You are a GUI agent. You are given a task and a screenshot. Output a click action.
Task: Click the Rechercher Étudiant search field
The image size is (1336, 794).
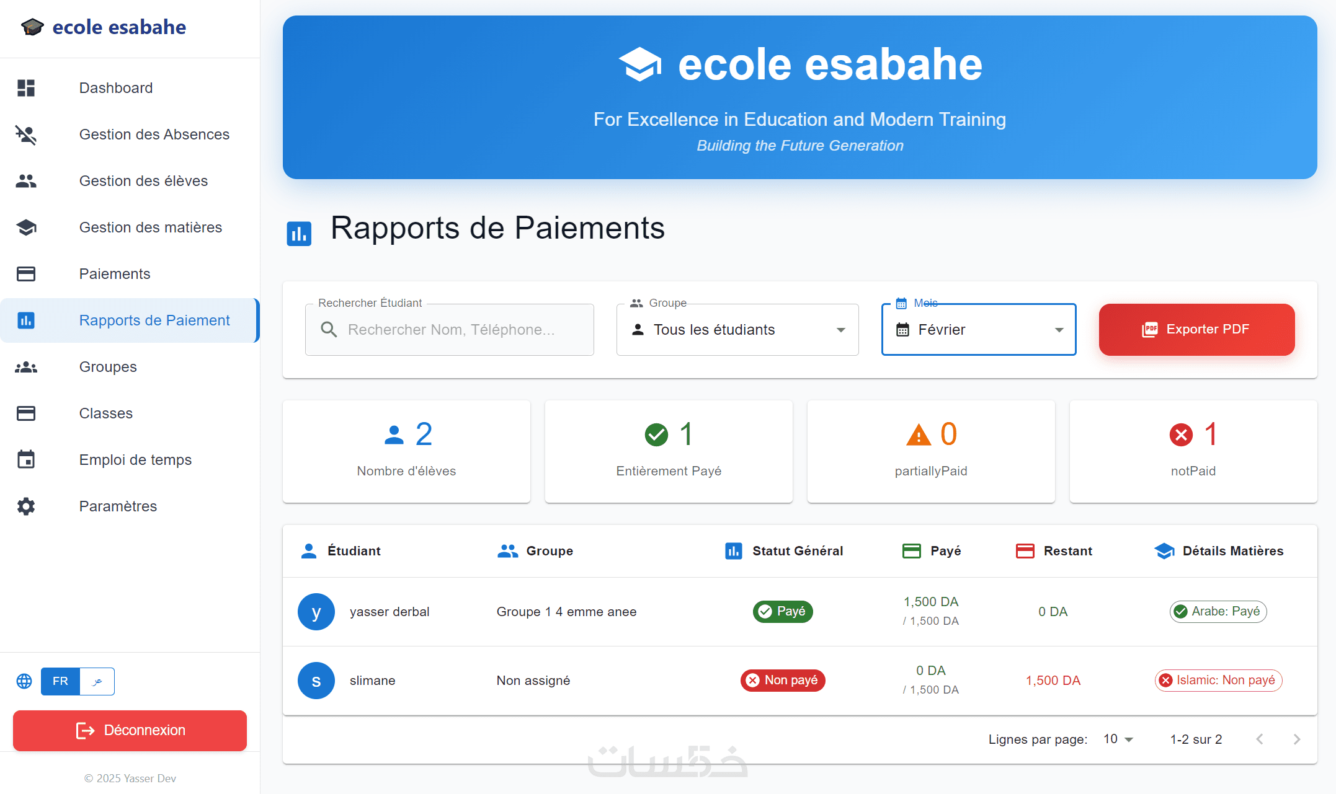click(x=450, y=330)
